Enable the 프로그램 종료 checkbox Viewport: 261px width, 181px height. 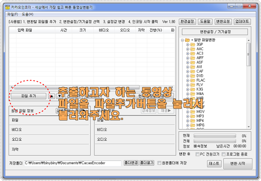pos(224,155)
